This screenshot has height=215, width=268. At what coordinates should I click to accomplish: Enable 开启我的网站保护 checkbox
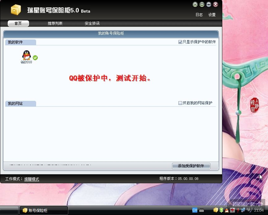pyautogui.click(x=180, y=103)
